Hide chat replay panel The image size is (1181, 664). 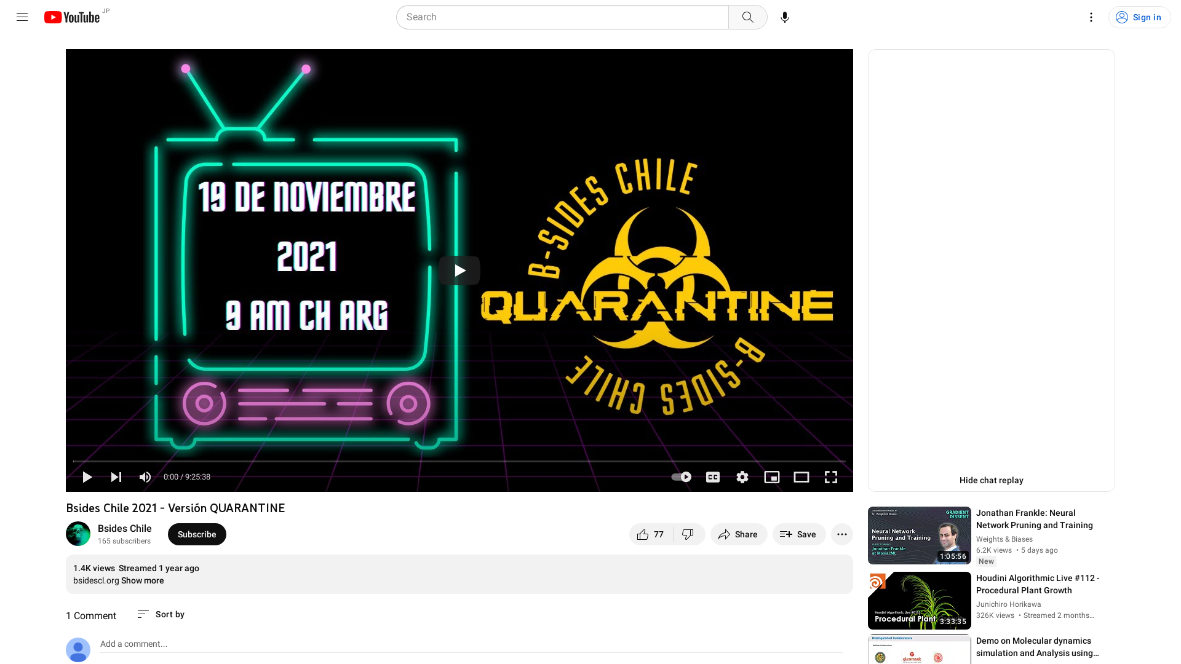coord(991,480)
